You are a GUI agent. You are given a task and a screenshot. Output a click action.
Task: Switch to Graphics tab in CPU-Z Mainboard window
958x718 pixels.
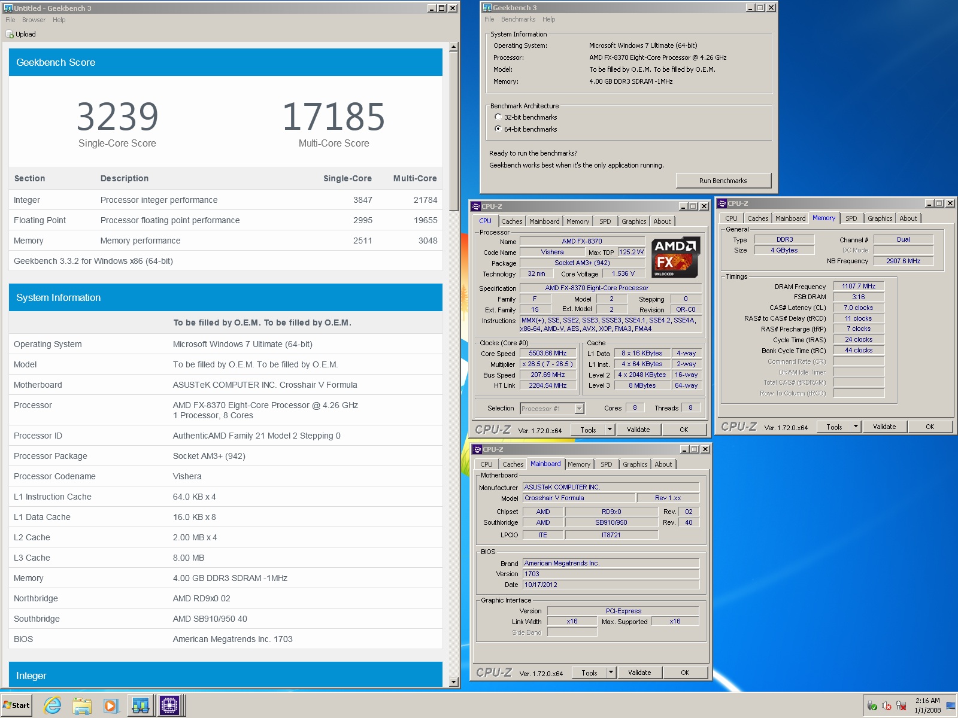635,464
